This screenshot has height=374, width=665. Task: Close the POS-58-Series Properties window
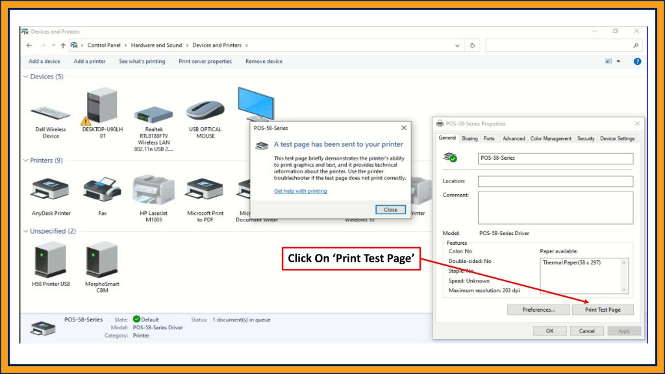pos(637,124)
